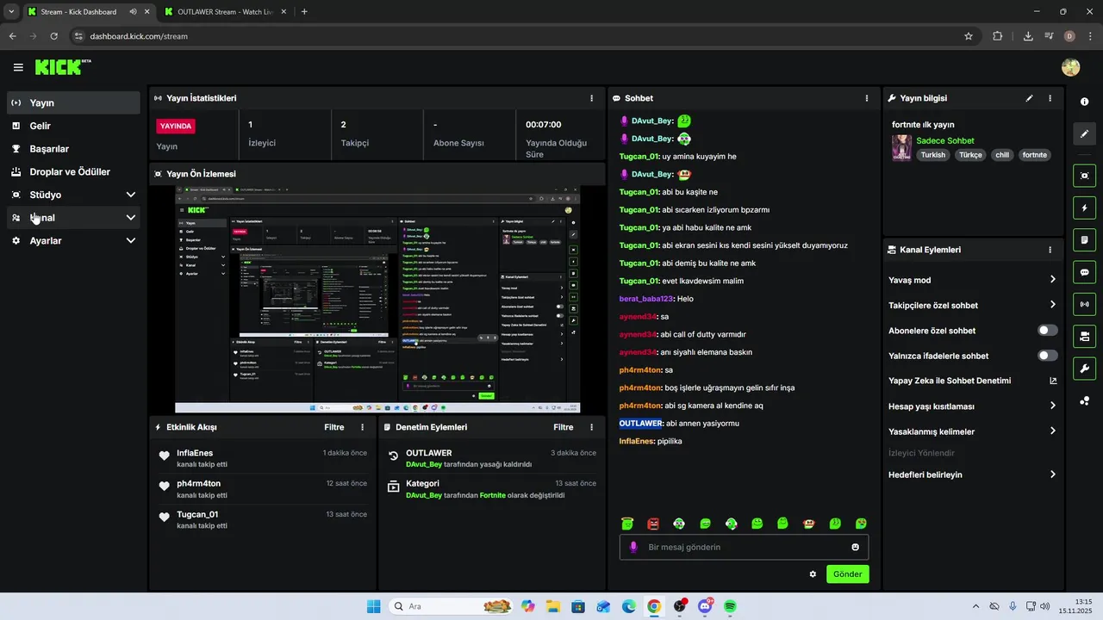
Task: Open Hedefleri belirleyin arrow
Action: click(x=1052, y=474)
